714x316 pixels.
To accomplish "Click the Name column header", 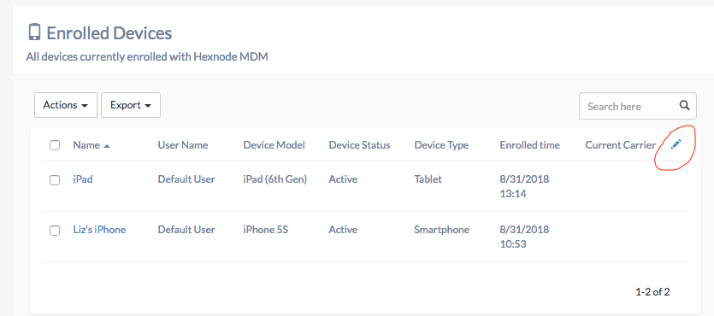I will pos(86,145).
